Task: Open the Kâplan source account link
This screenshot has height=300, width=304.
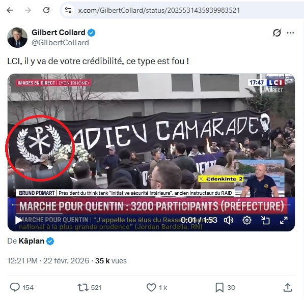Action: [31, 241]
